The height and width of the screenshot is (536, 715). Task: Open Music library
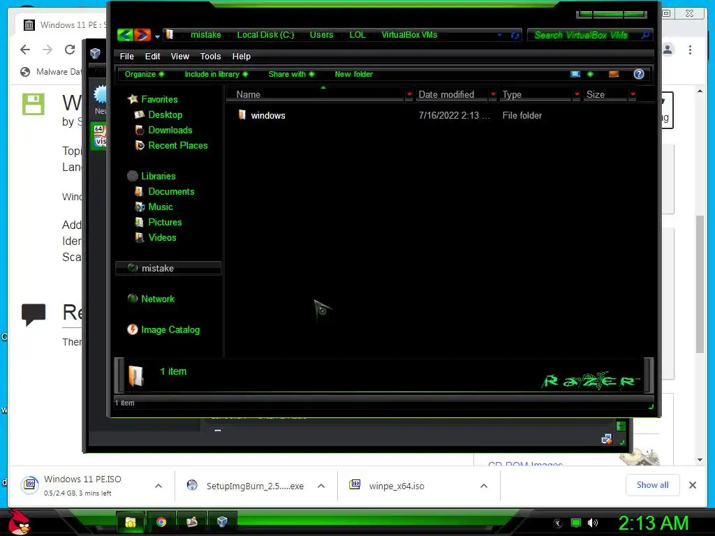click(x=161, y=207)
